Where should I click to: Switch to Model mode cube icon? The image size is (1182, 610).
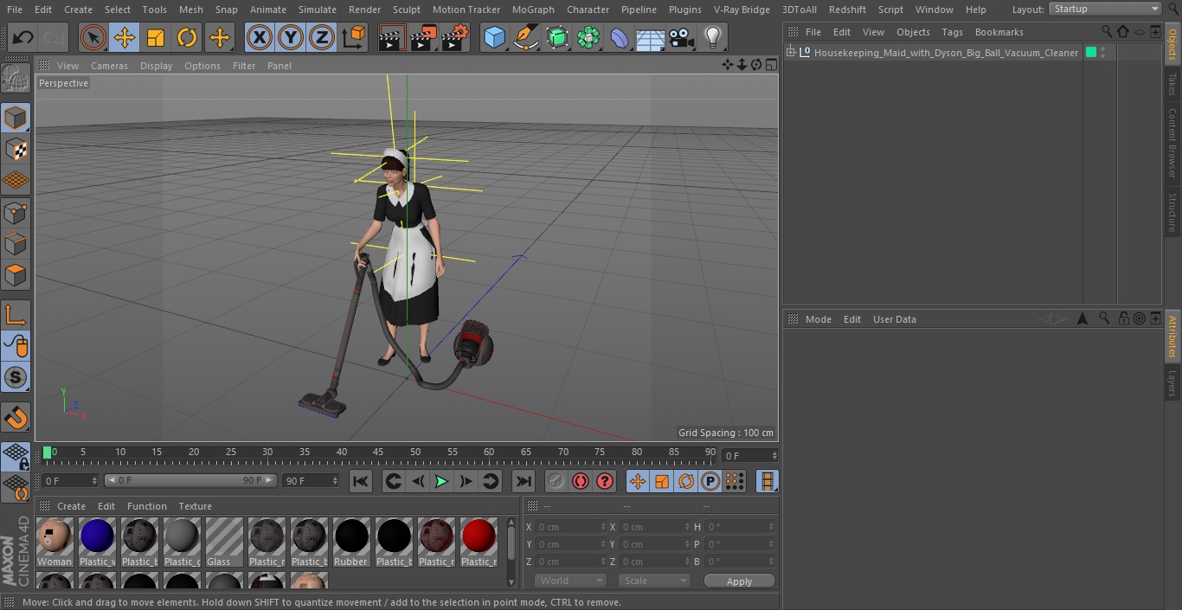[16, 118]
